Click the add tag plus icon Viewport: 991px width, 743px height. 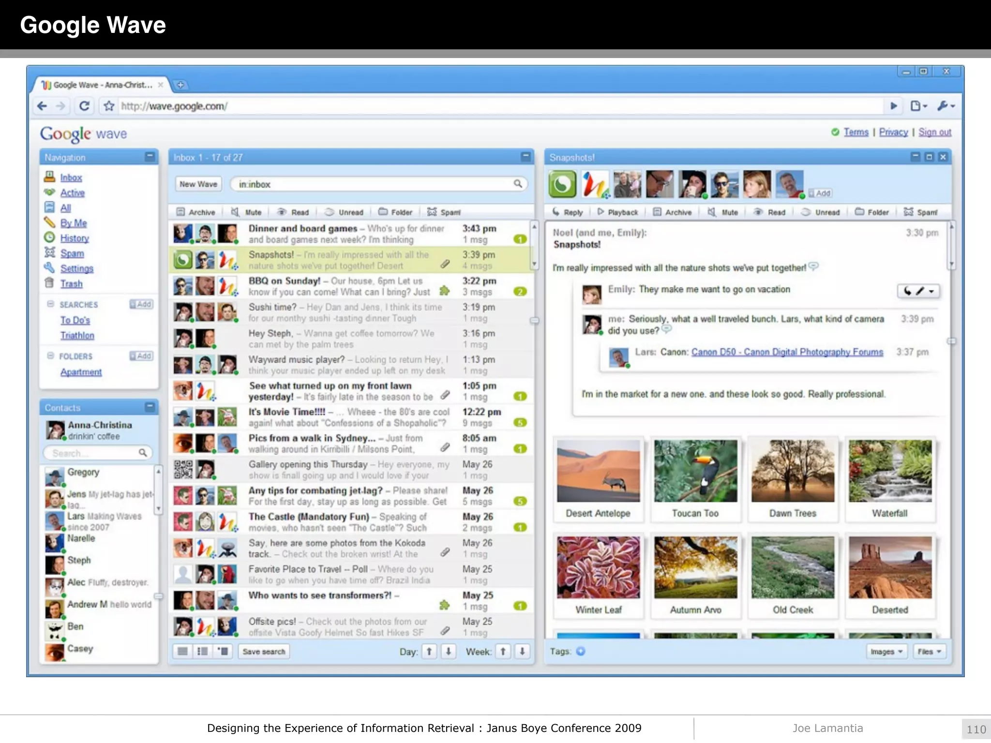[x=581, y=651]
